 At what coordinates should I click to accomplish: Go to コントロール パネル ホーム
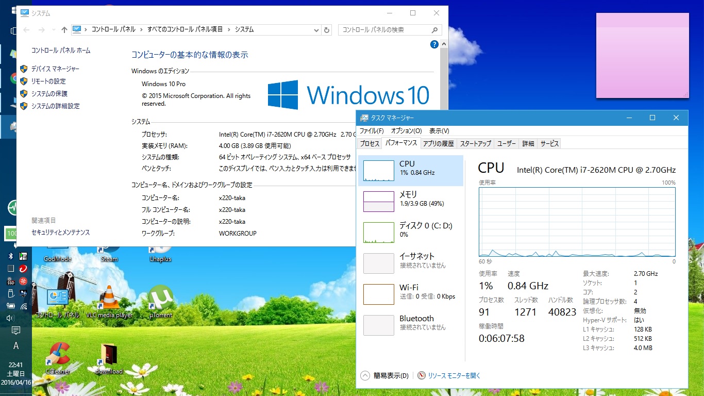(61, 51)
